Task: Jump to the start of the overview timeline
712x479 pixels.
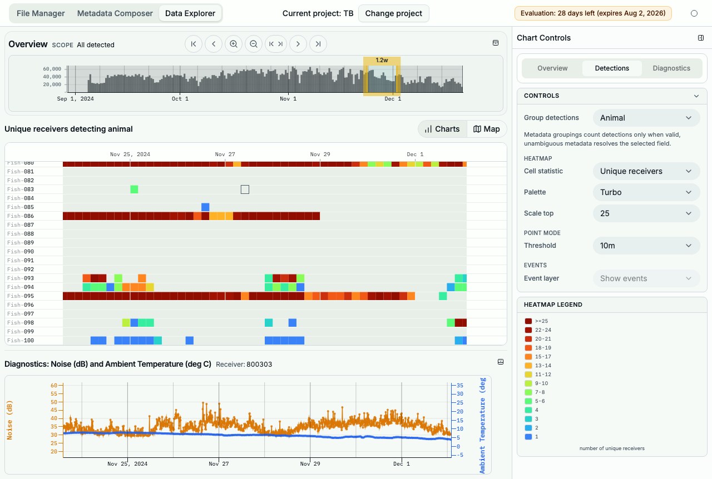Action: pyautogui.click(x=194, y=44)
